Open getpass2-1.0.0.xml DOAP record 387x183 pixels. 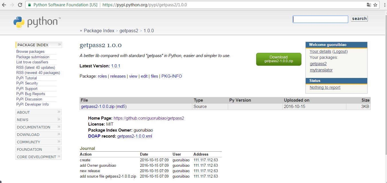pos(135,136)
